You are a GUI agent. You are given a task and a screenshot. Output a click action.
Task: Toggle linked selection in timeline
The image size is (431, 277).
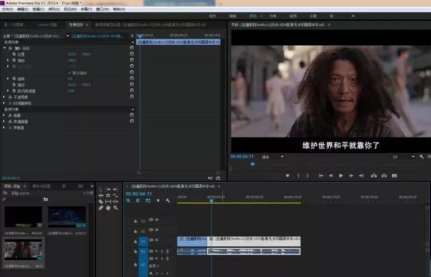tap(148, 200)
